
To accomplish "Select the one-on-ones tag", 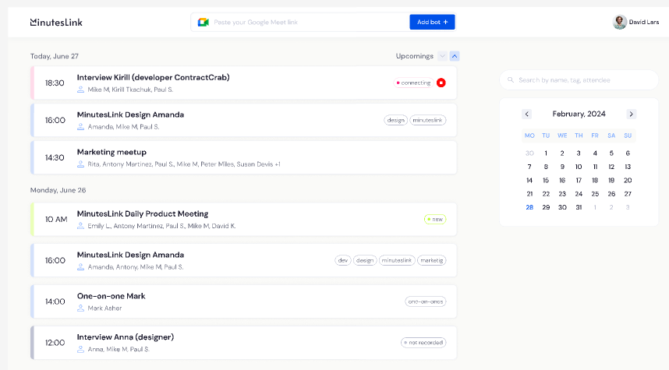I will pos(426,301).
